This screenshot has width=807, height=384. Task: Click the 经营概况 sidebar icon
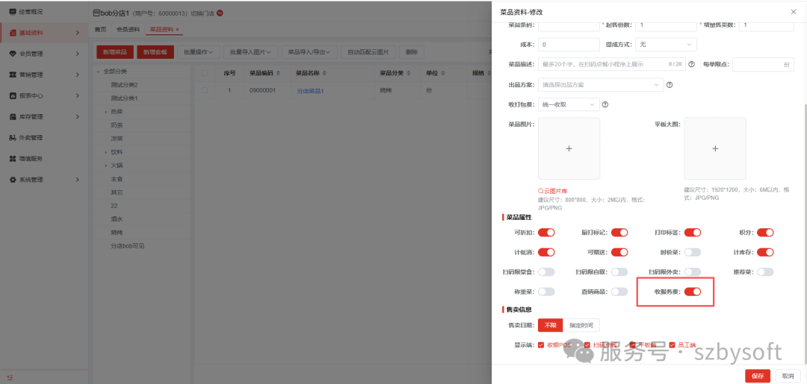click(x=13, y=11)
